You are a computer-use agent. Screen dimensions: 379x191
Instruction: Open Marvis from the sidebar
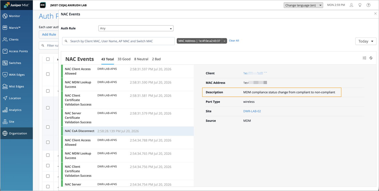click(16, 28)
